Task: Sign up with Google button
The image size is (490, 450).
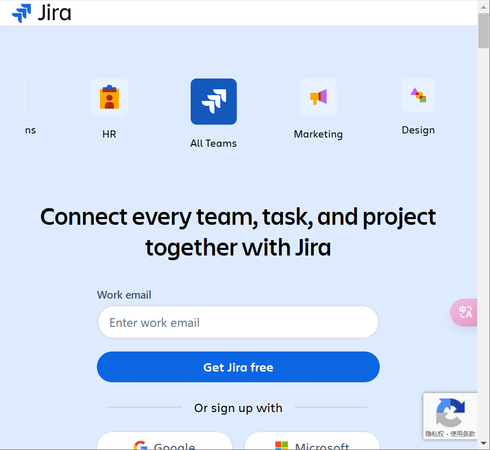Action: pos(165,441)
